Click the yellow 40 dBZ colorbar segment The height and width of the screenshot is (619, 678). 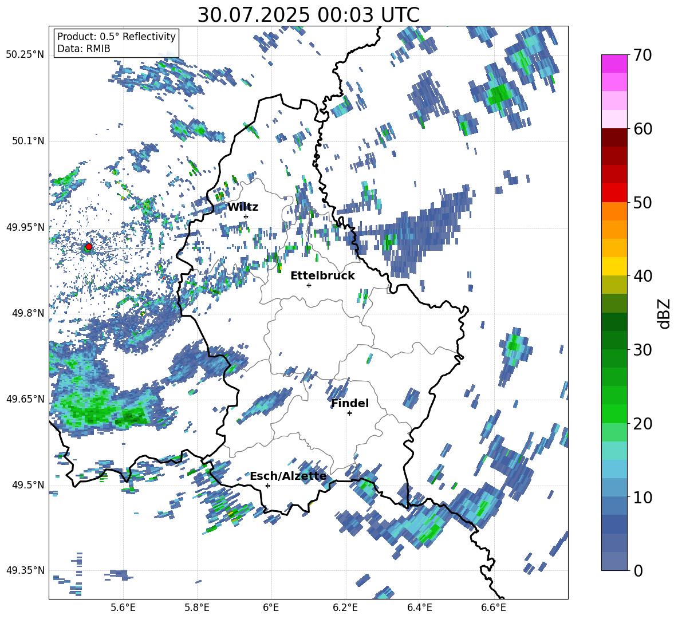[x=614, y=266]
